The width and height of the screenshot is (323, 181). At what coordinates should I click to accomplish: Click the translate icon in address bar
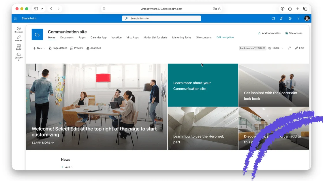tap(215, 9)
